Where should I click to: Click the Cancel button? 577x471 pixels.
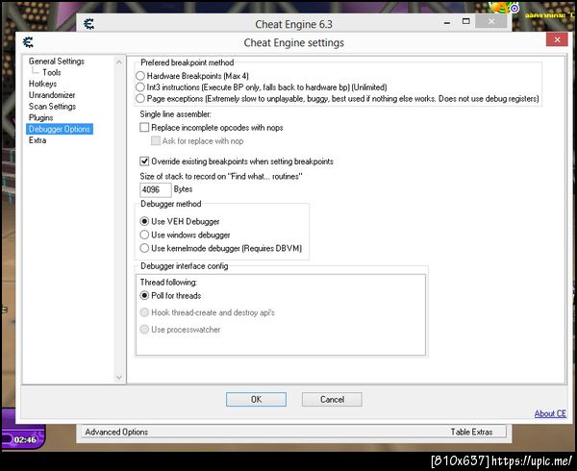pos(332,399)
